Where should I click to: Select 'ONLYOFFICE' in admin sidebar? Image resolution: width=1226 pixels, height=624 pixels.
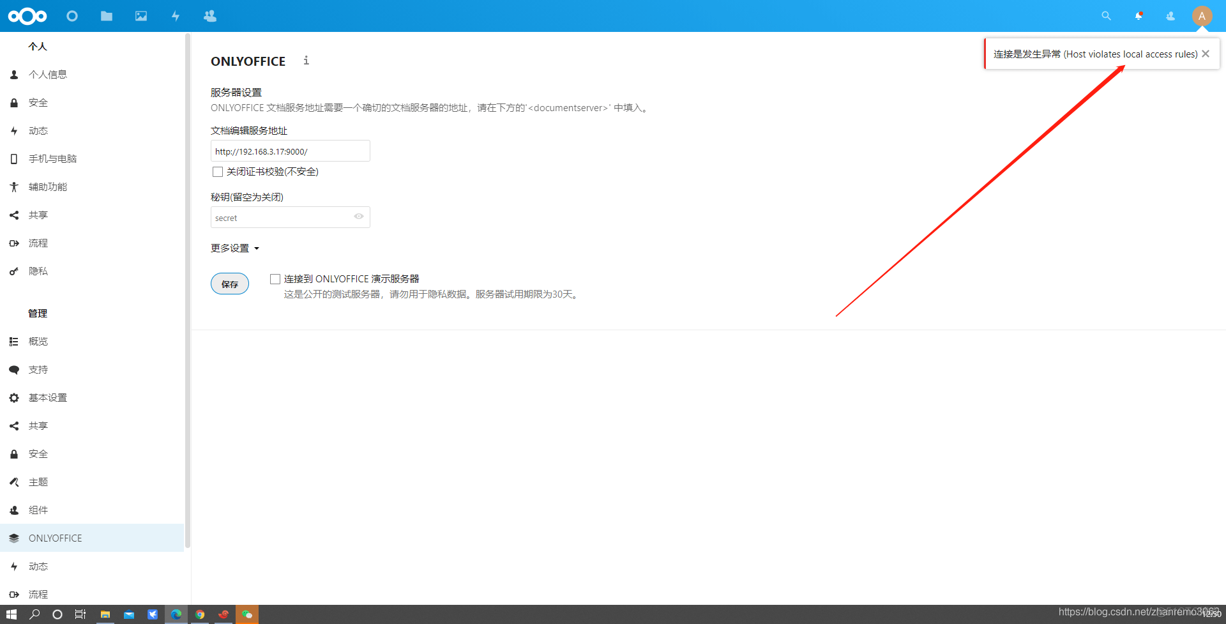pyautogui.click(x=92, y=538)
